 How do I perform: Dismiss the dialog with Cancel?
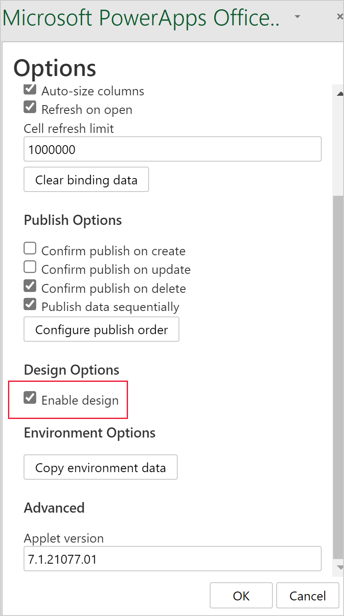pos(307,595)
